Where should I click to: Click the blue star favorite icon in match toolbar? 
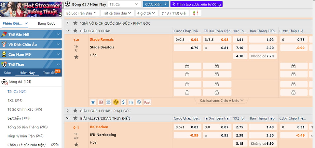(93, 102)
